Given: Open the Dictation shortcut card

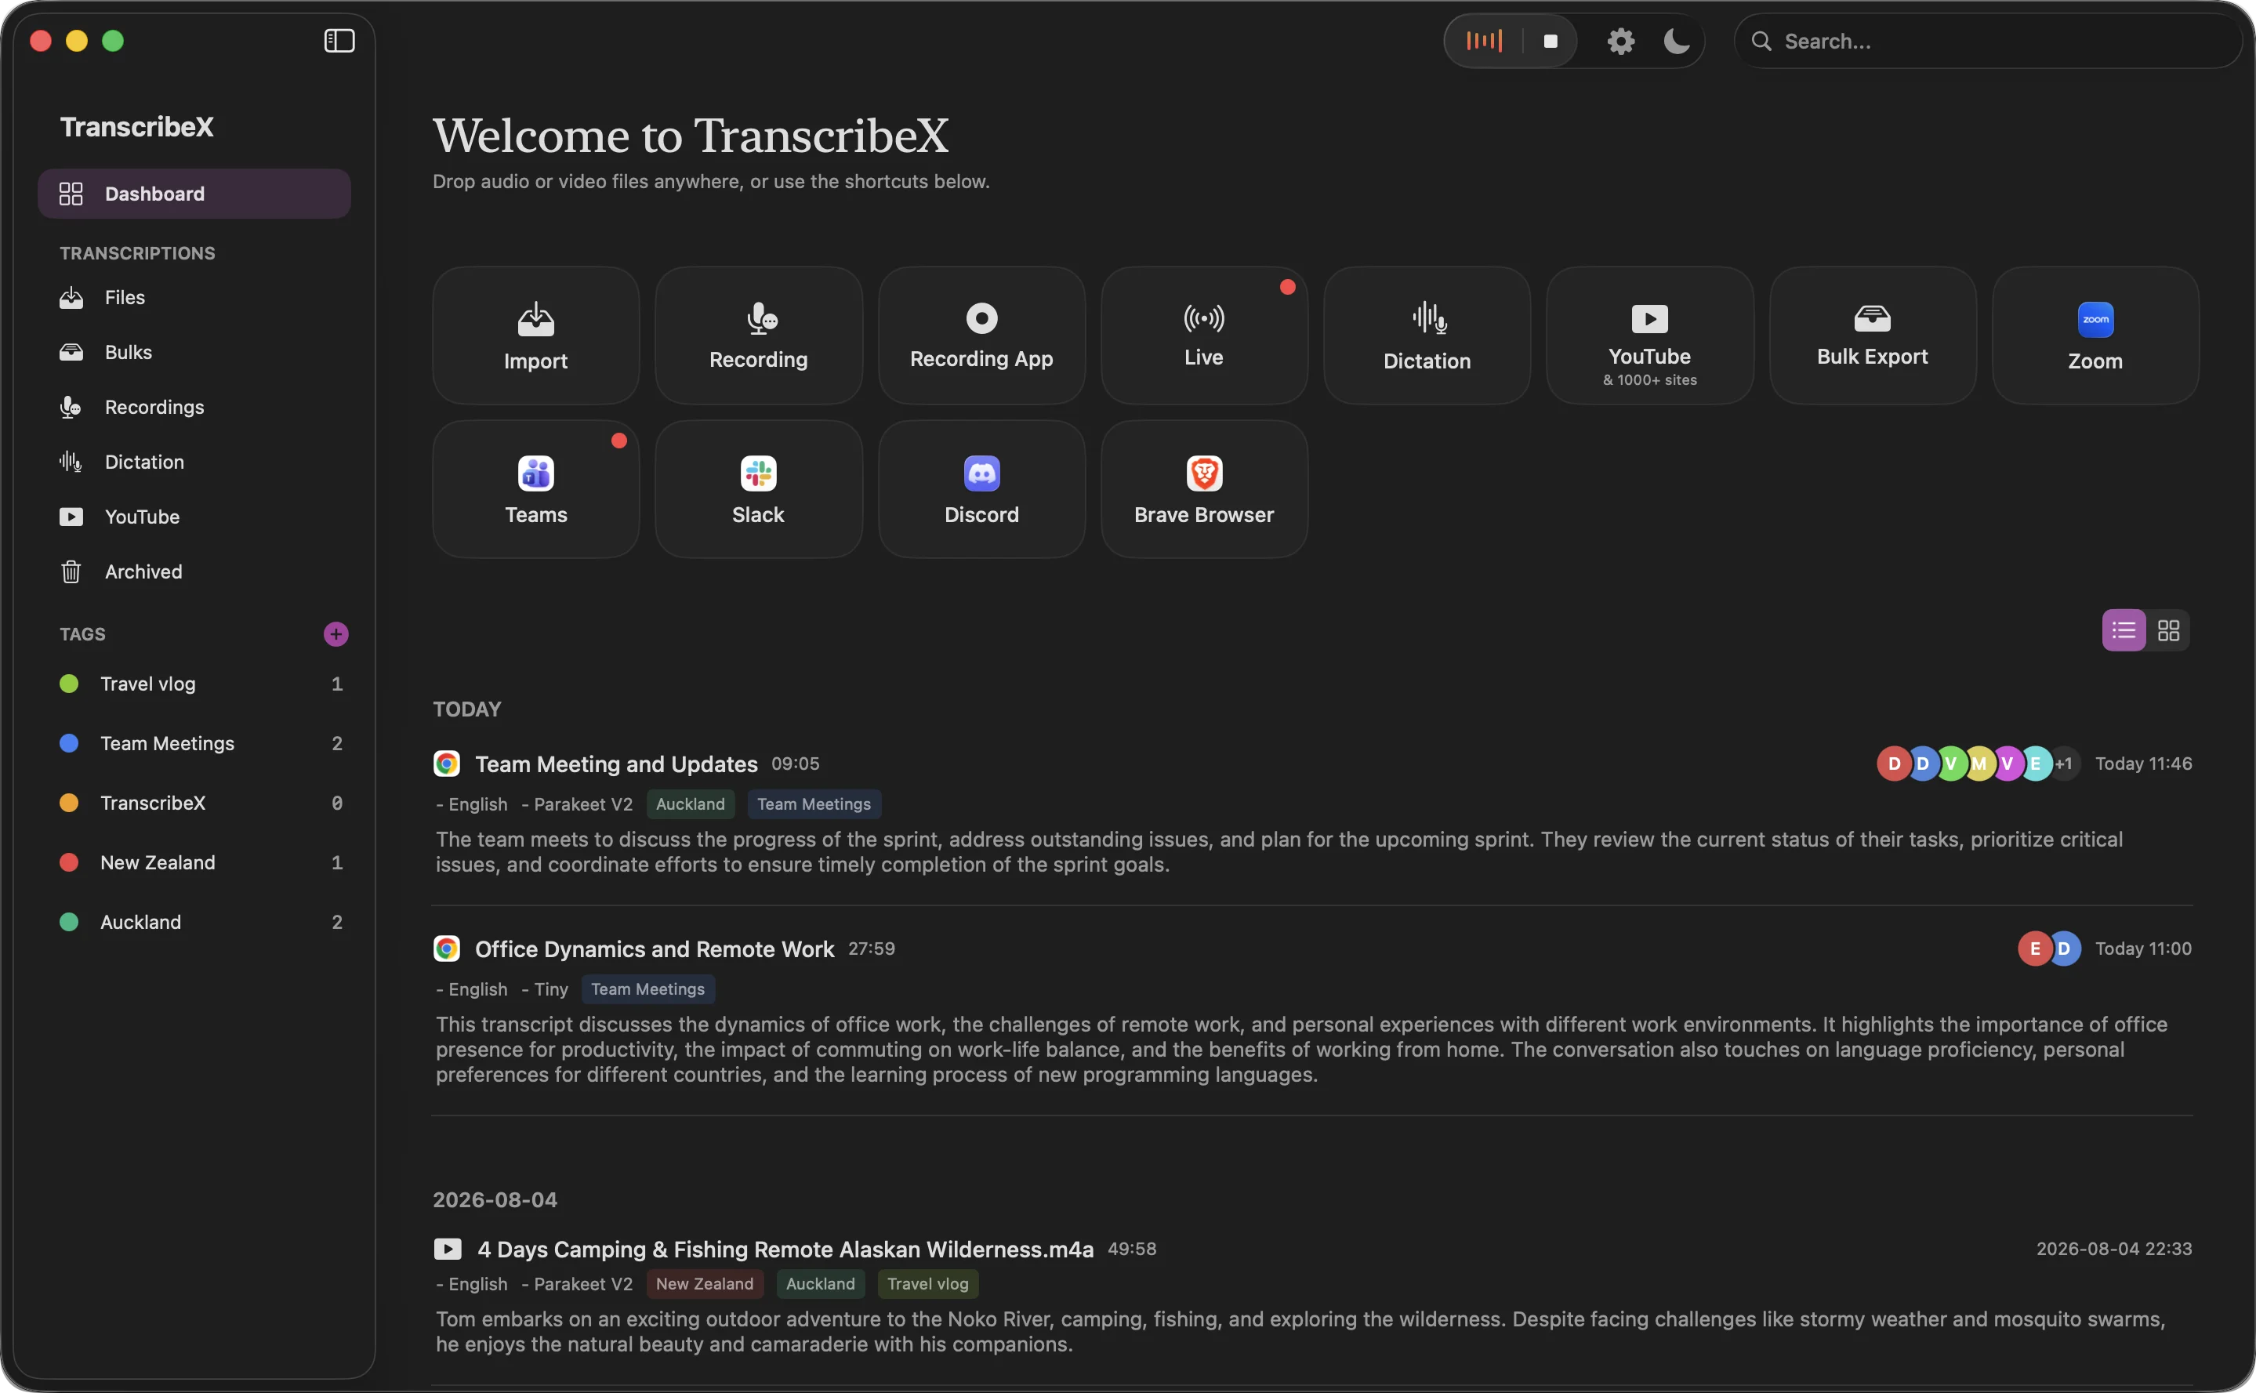Looking at the screenshot, I should [x=1427, y=336].
